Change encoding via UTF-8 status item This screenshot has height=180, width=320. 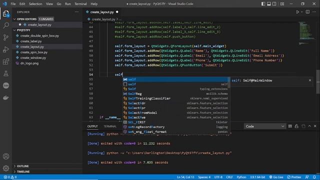218,177
